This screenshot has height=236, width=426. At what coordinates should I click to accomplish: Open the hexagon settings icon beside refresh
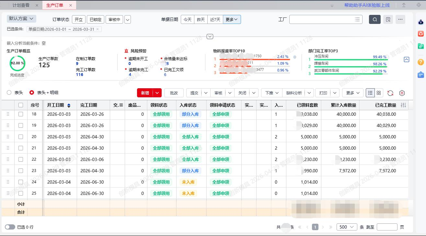click(402, 93)
